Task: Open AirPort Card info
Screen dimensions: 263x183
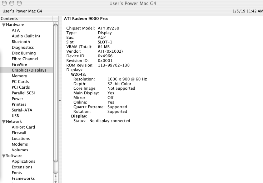Action: (x=23, y=127)
